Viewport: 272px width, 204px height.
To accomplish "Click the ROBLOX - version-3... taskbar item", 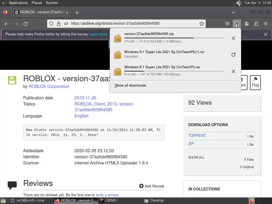I will coord(76,201).
